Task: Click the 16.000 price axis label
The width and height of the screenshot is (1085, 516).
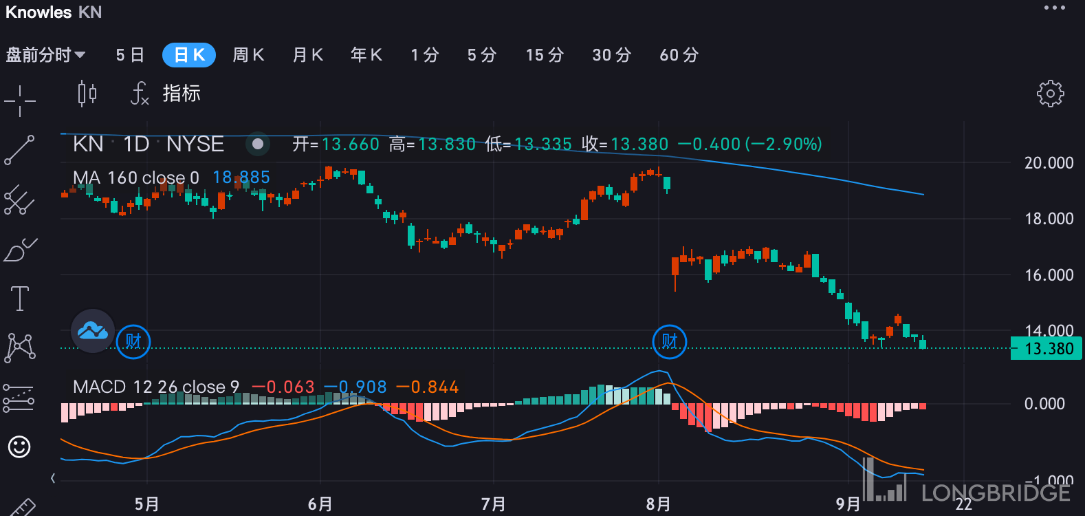Action: [x=1049, y=275]
